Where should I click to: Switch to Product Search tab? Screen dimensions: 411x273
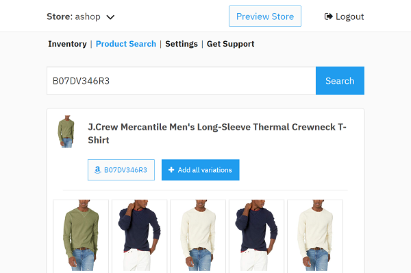(126, 44)
